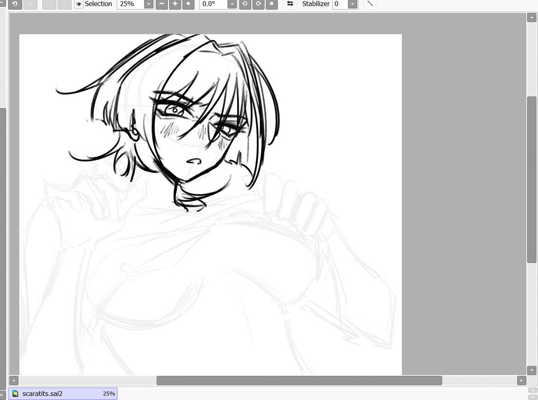
Task: Open the zoom percentage dropdown
Action: 149,4
